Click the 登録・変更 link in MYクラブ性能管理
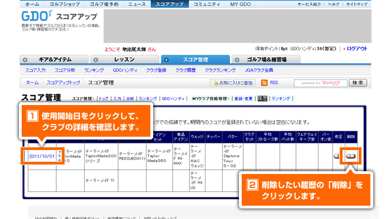Viewport: 391px width, 219px height. [243, 98]
